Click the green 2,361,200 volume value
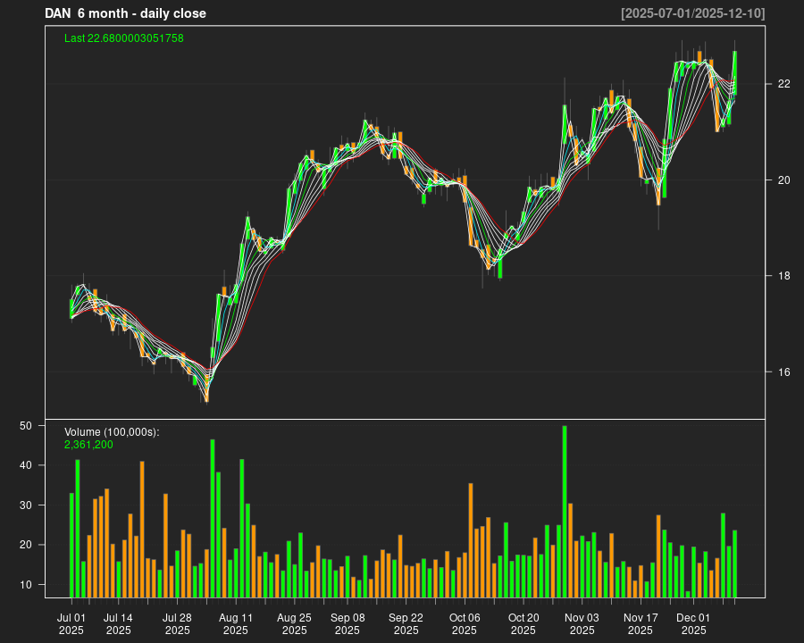The width and height of the screenshot is (804, 643). point(88,445)
